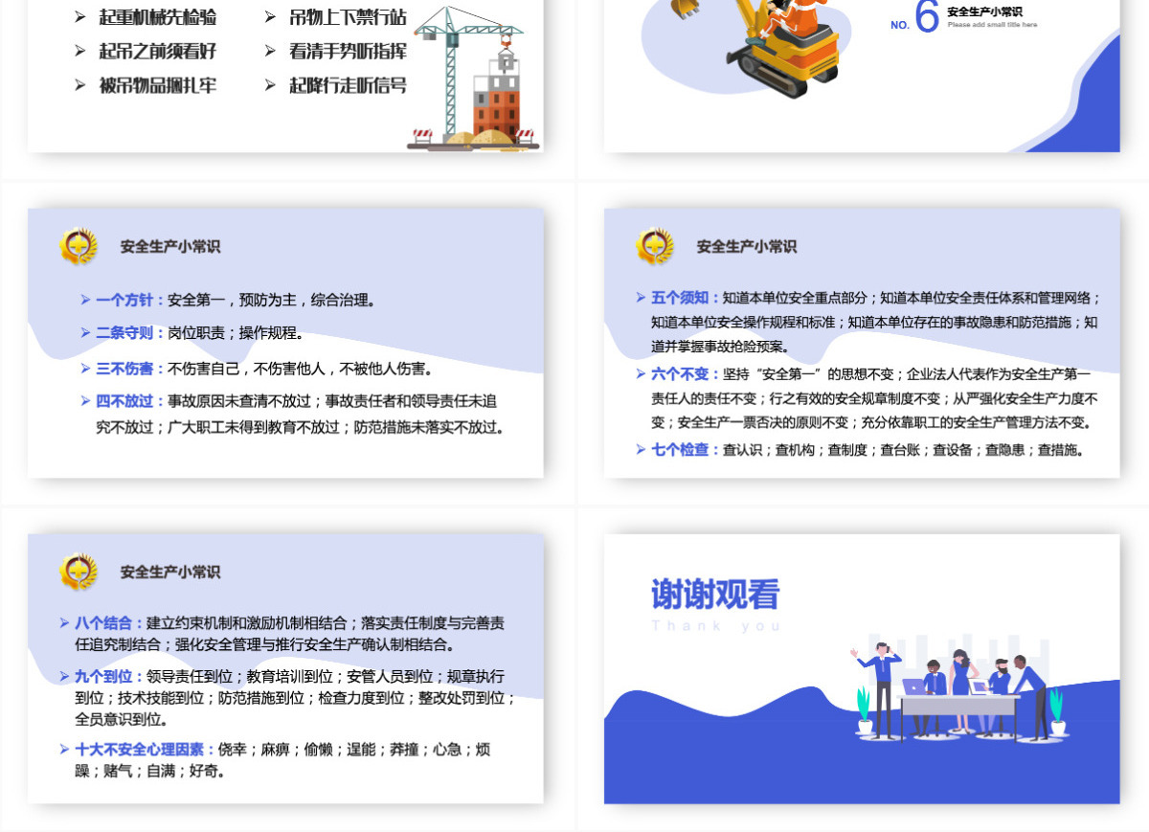Click the '二条守则：' bullet heading

point(131,333)
